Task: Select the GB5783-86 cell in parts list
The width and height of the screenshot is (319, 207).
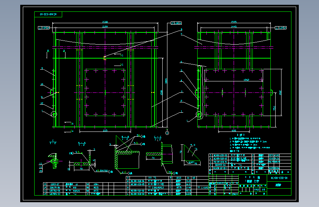Action: coord(55,191)
